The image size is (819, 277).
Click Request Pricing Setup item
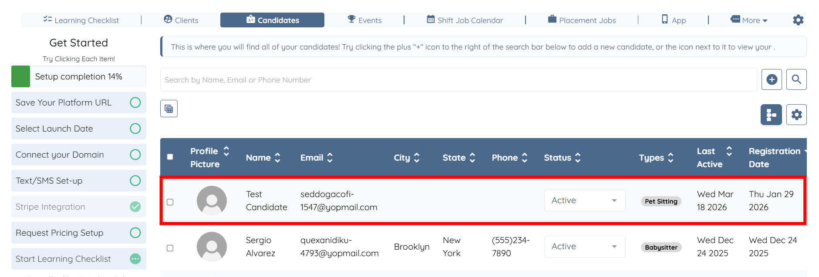(78, 233)
